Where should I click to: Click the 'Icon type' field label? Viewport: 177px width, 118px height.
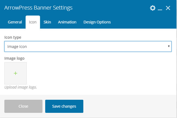[13, 37]
